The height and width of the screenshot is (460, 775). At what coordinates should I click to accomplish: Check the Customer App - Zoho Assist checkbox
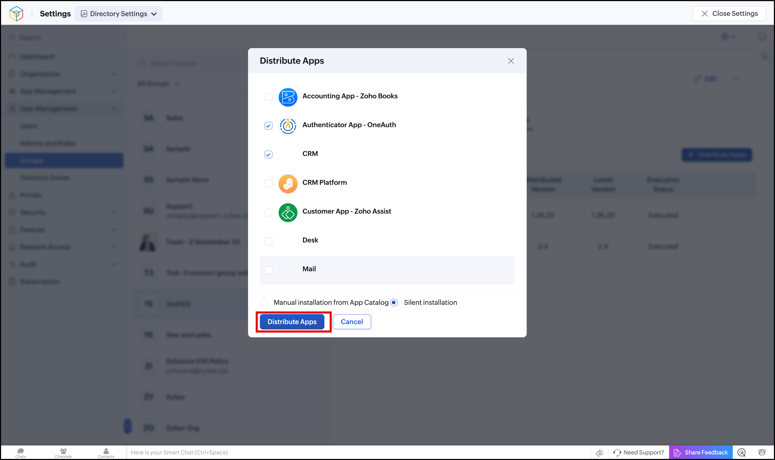[268, 212]
